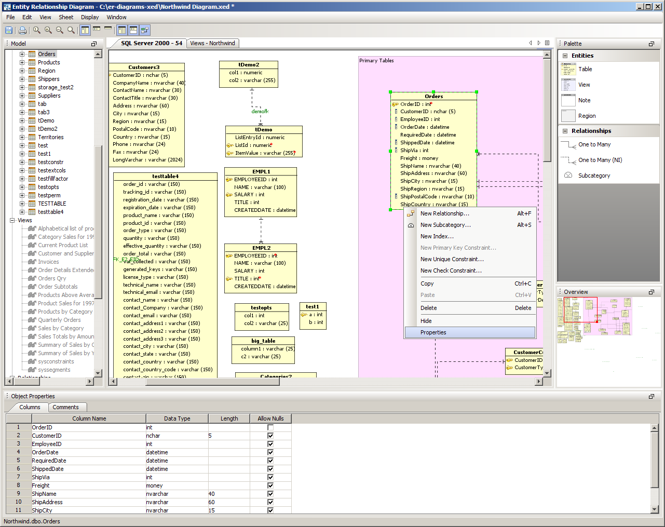The height and width of the screenshot is (527, 665).
Task: Collapse the Entities palette section
Action: pyautogui.click(x=565, y=56)
